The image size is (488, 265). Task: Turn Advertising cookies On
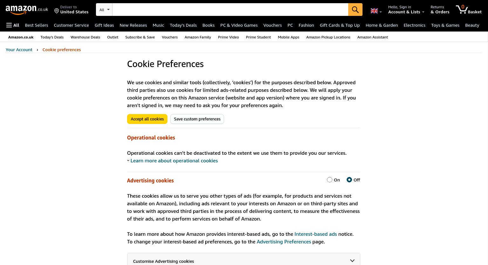(x=329, y=180)
